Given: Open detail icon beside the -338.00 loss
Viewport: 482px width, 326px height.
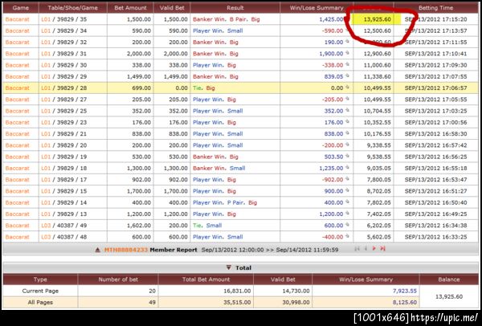Looking at the screenshot, I should [x=347, y=64].
